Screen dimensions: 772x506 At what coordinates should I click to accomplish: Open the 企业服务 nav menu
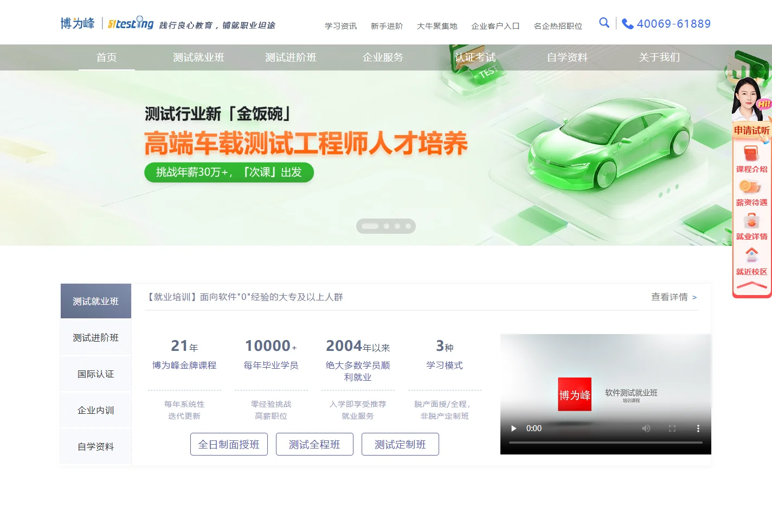click(383, 57)
